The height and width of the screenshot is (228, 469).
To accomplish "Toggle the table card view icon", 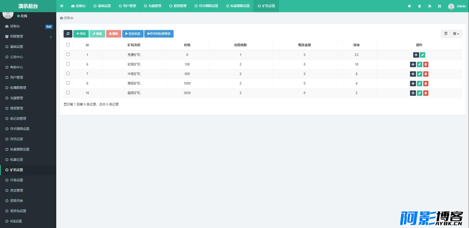I will (446, 34).
